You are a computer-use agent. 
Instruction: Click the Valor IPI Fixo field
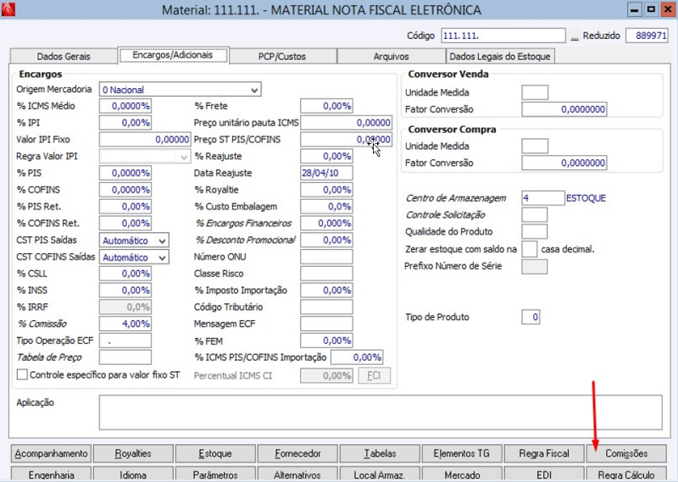(x=144, y=139)
